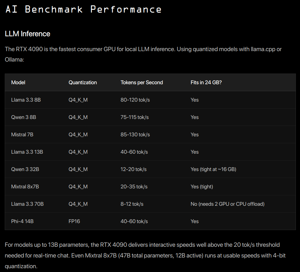Select the "Qwen 3 32B" model cell
The width and height of the screenshot is (300, 272).
pos(25,169)
